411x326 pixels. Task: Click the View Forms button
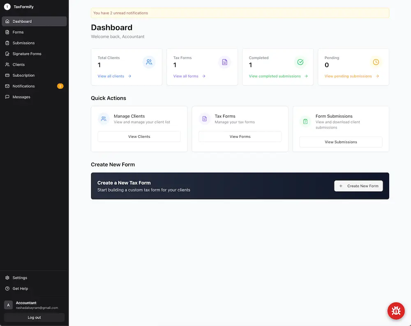[240, 136]
